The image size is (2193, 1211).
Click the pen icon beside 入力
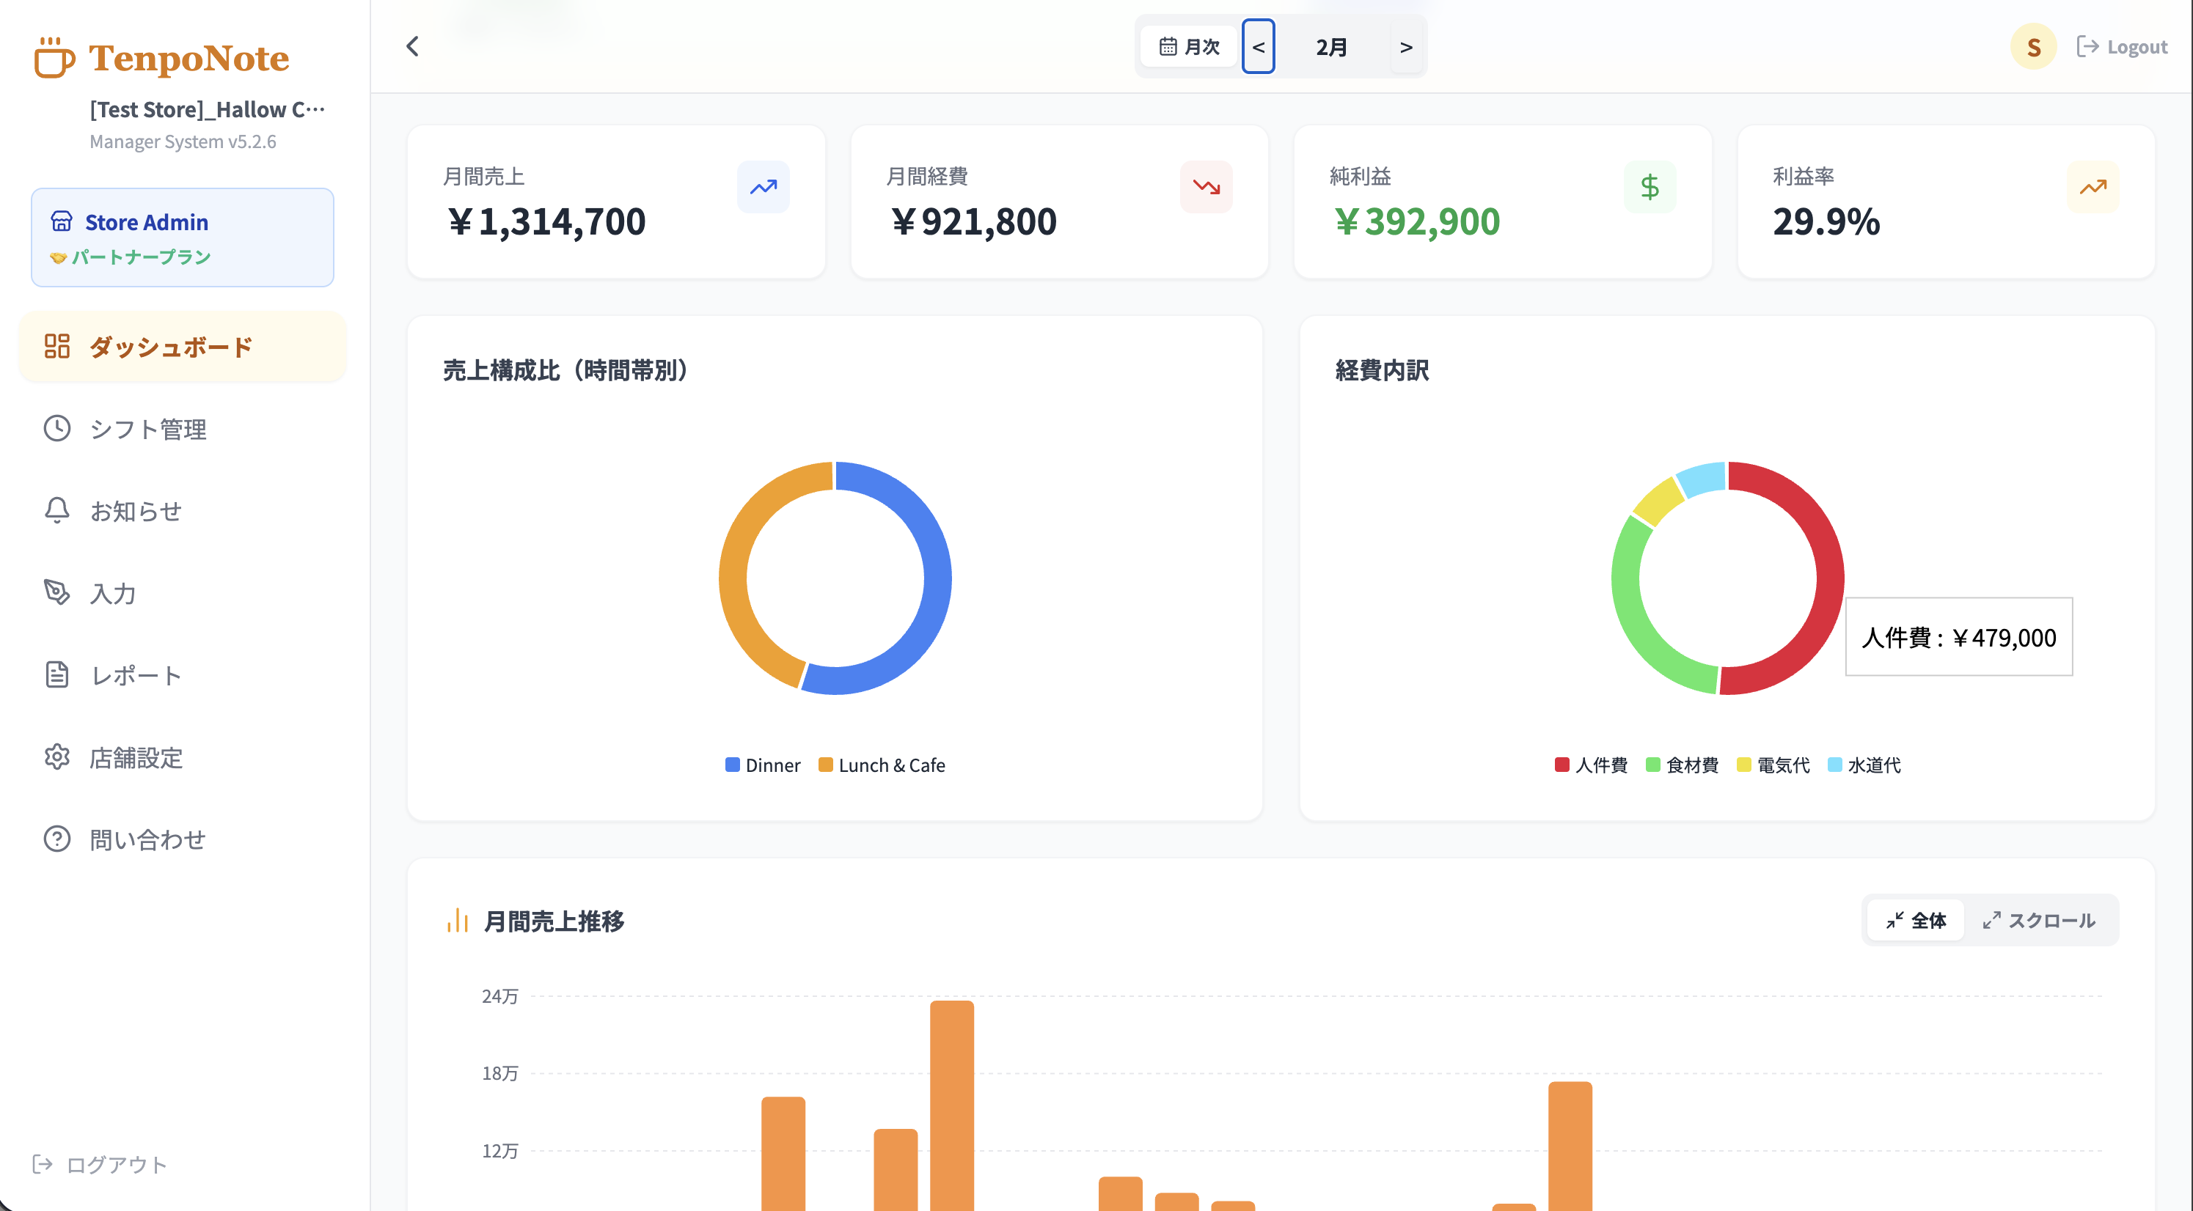57,592
